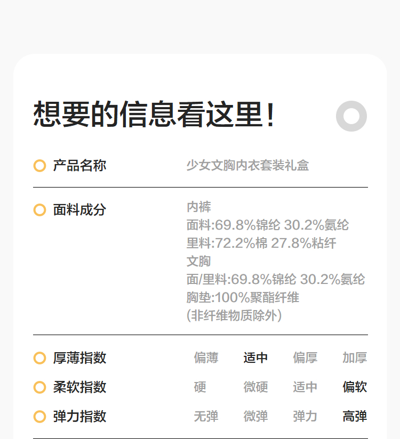
Task: Click product name 少女文胸内衣套装礼盒
Action: pos(247,166)
